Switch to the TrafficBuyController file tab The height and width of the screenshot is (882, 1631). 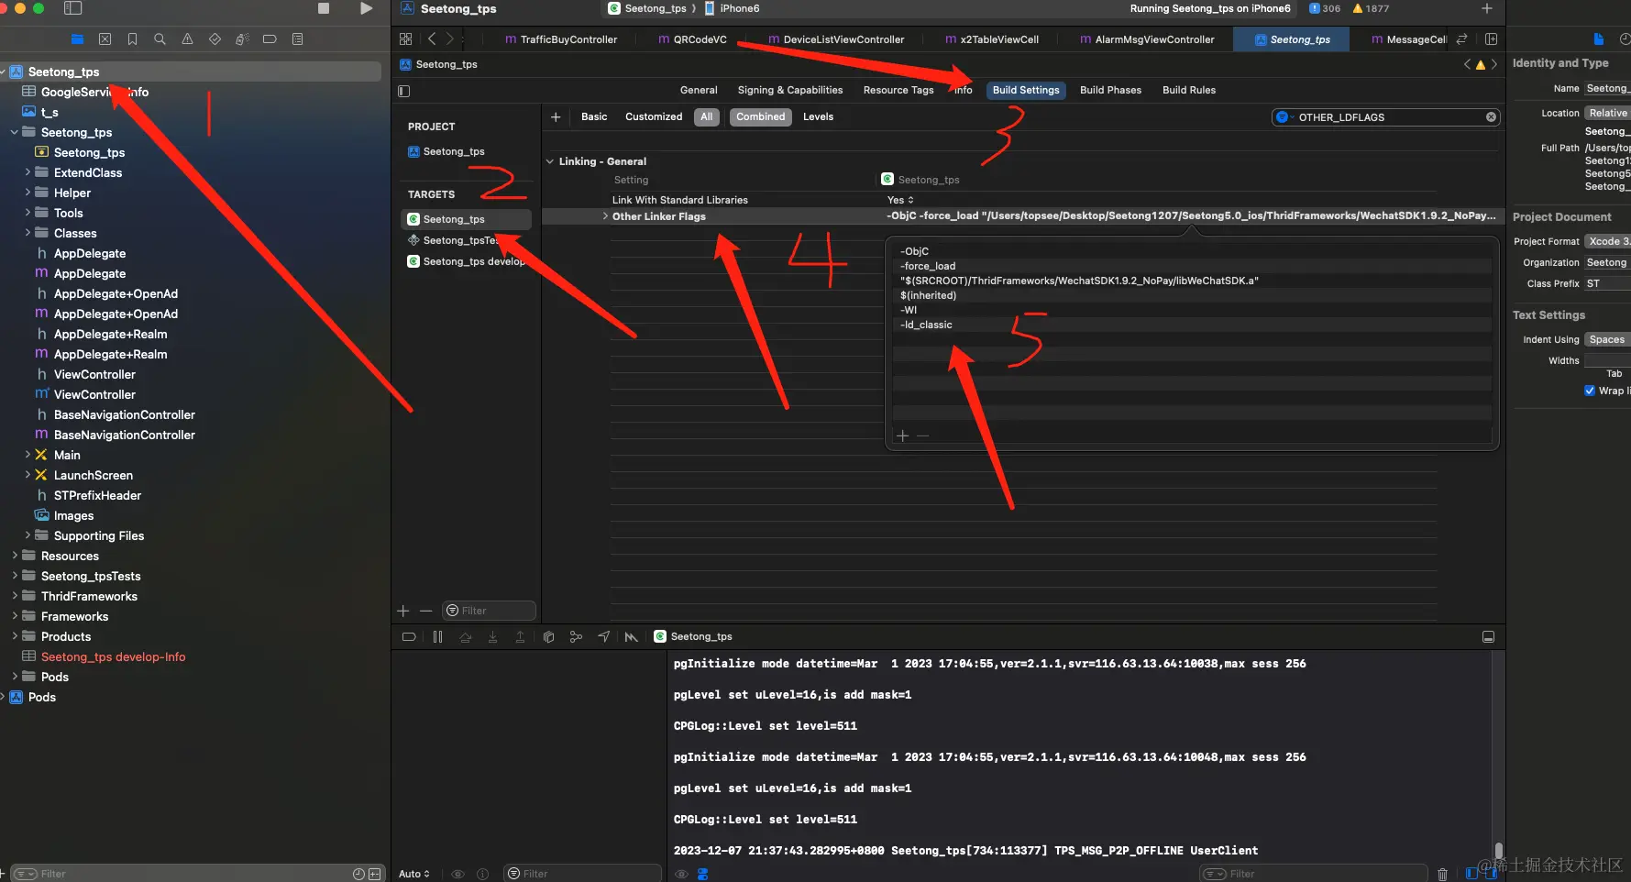point(561,39)
